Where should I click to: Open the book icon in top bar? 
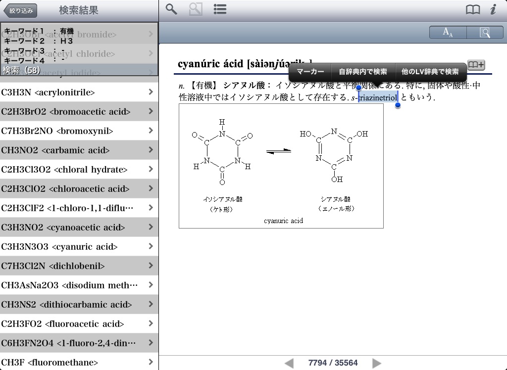coord(473,9)
